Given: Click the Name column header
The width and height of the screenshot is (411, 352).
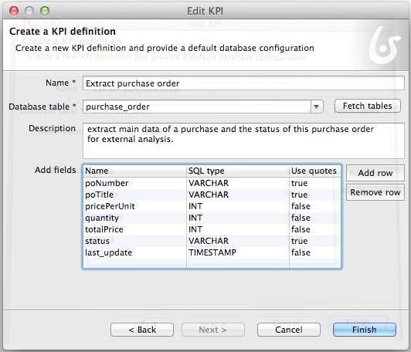Looking at the screenshot, I should [134, 171].
